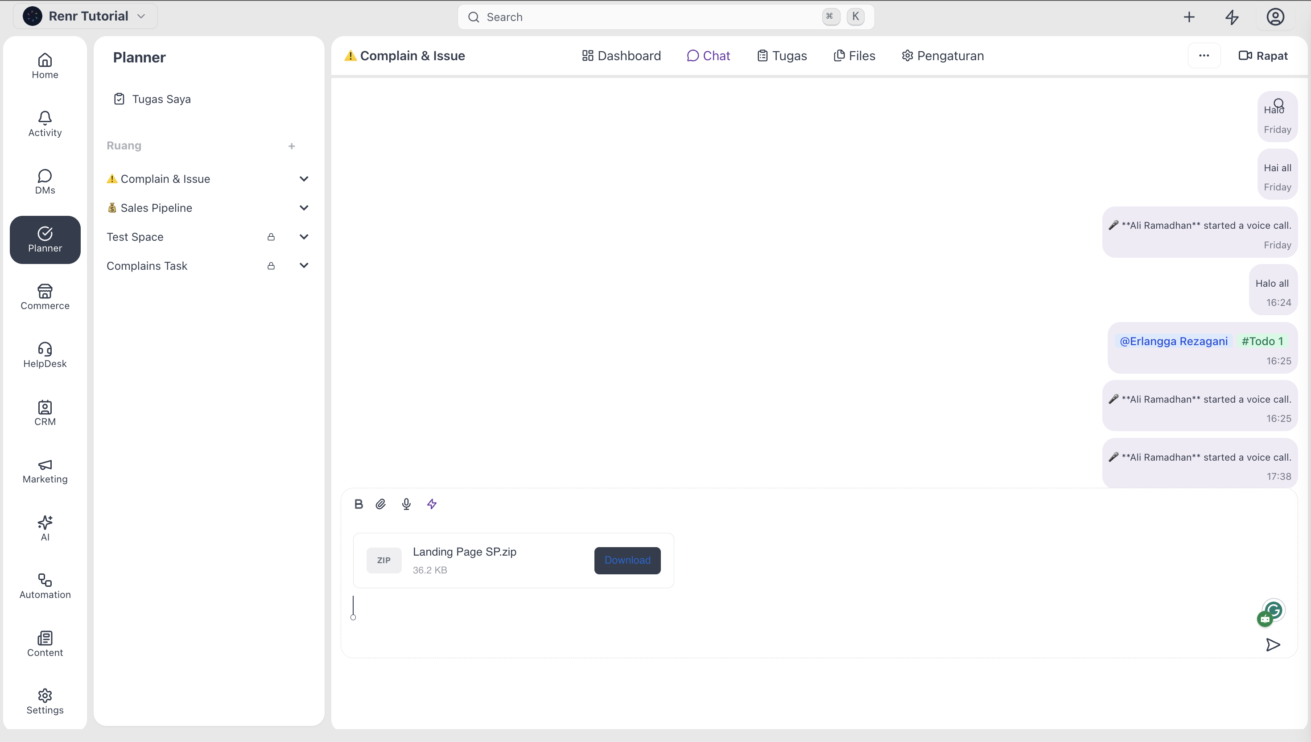
Task: Open CRM in sidebar
Action: pos(45,413)
